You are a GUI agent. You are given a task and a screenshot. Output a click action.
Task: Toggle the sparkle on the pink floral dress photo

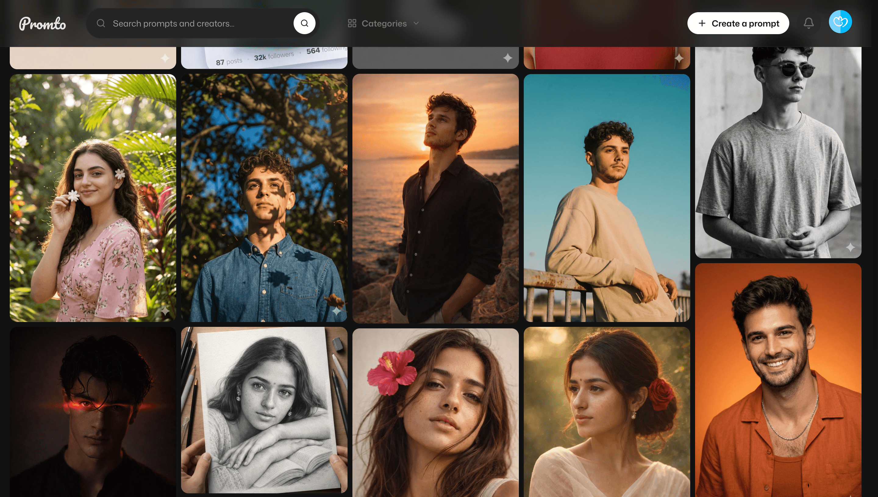tap(166, 311)
